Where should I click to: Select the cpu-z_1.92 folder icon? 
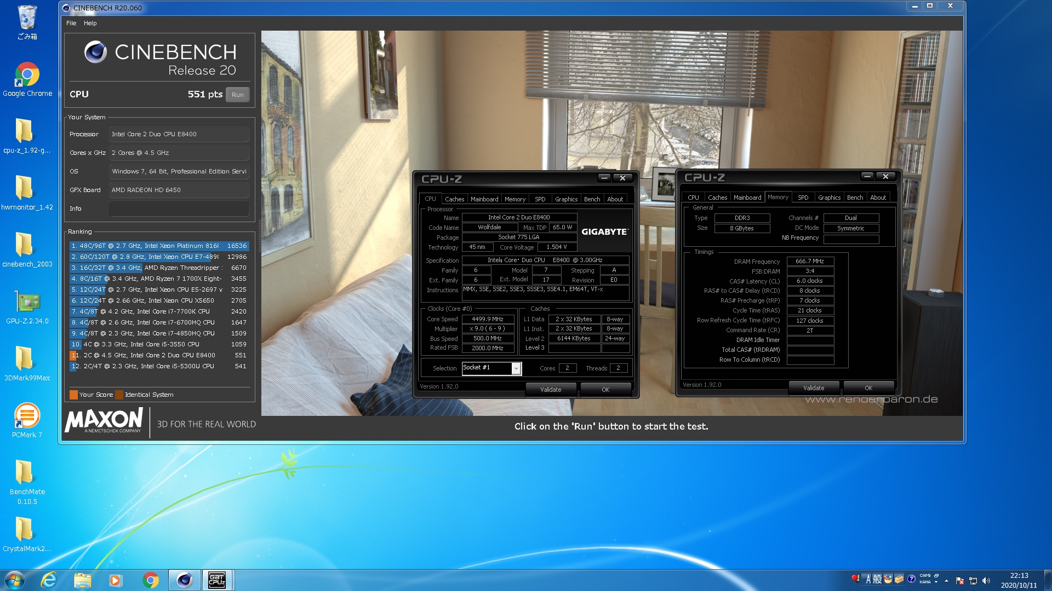pyautogui.click(x=27, y=136)
